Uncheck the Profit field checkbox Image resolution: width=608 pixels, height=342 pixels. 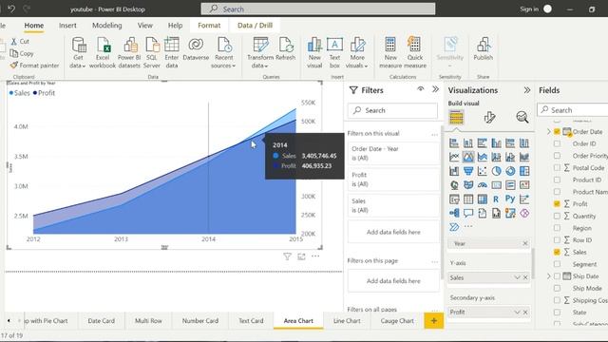point(557,204)
